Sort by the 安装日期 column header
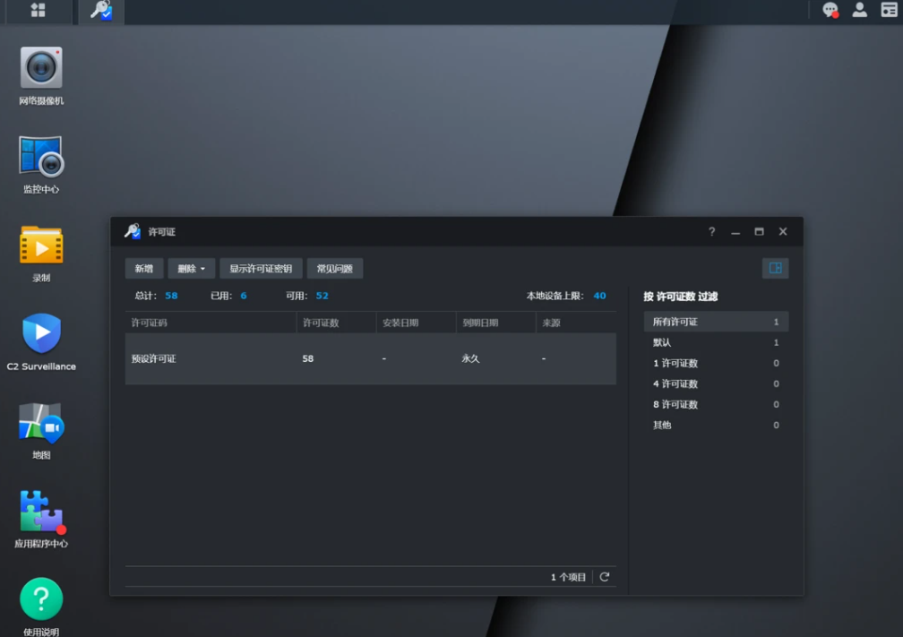This screenshot has width=903, height=637. pyautogui.click(x=417, y=323)
